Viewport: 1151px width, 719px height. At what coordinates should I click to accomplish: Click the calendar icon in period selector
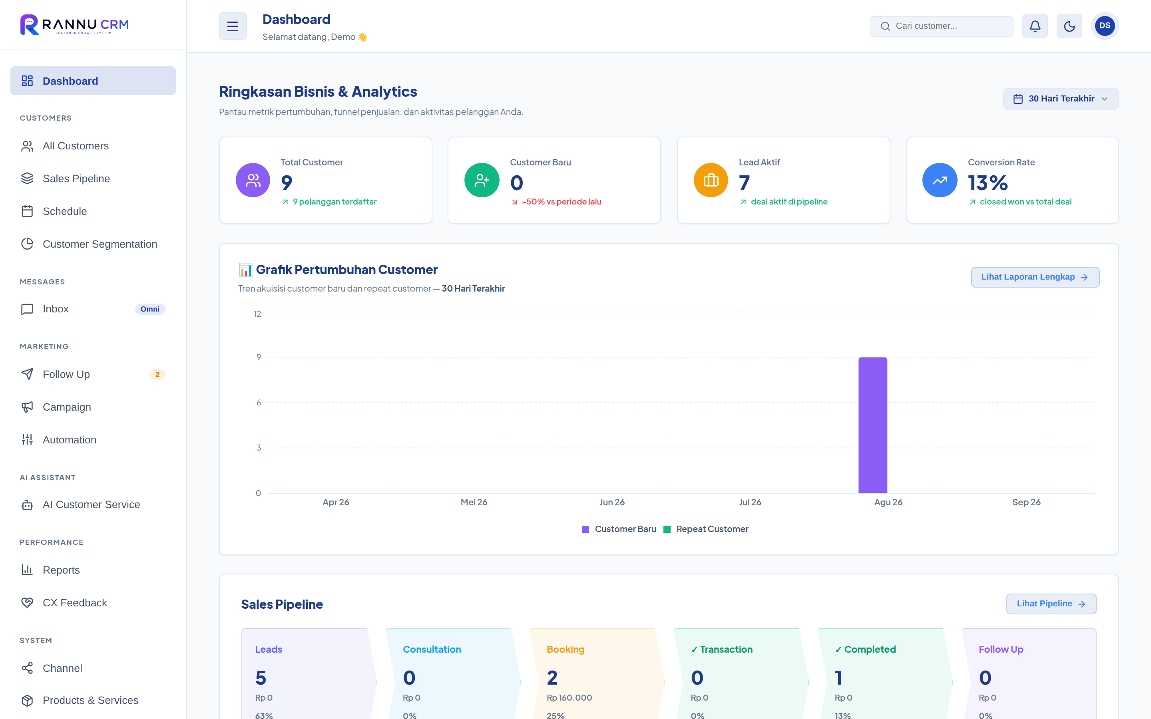pos(1018,99)
